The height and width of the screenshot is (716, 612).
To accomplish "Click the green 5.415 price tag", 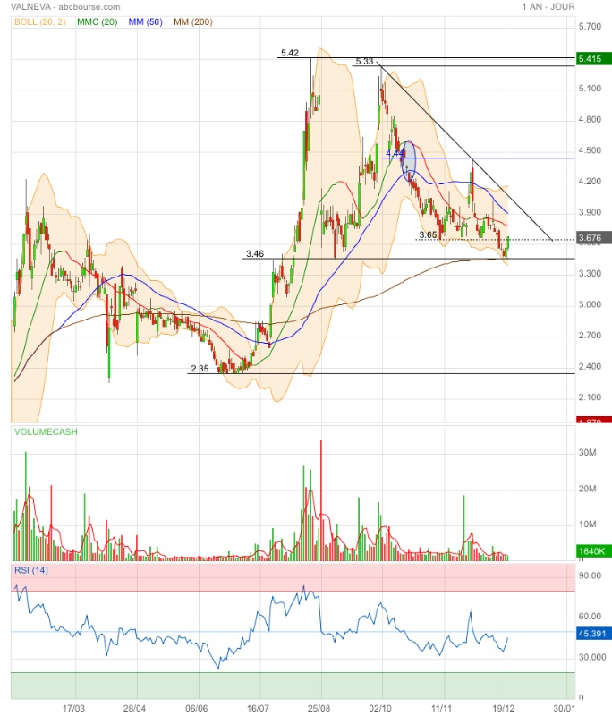I will (x=593, y=59).
